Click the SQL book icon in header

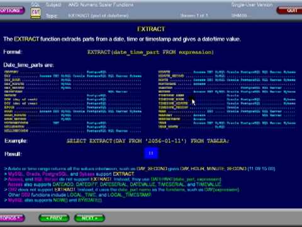[35, 13]
